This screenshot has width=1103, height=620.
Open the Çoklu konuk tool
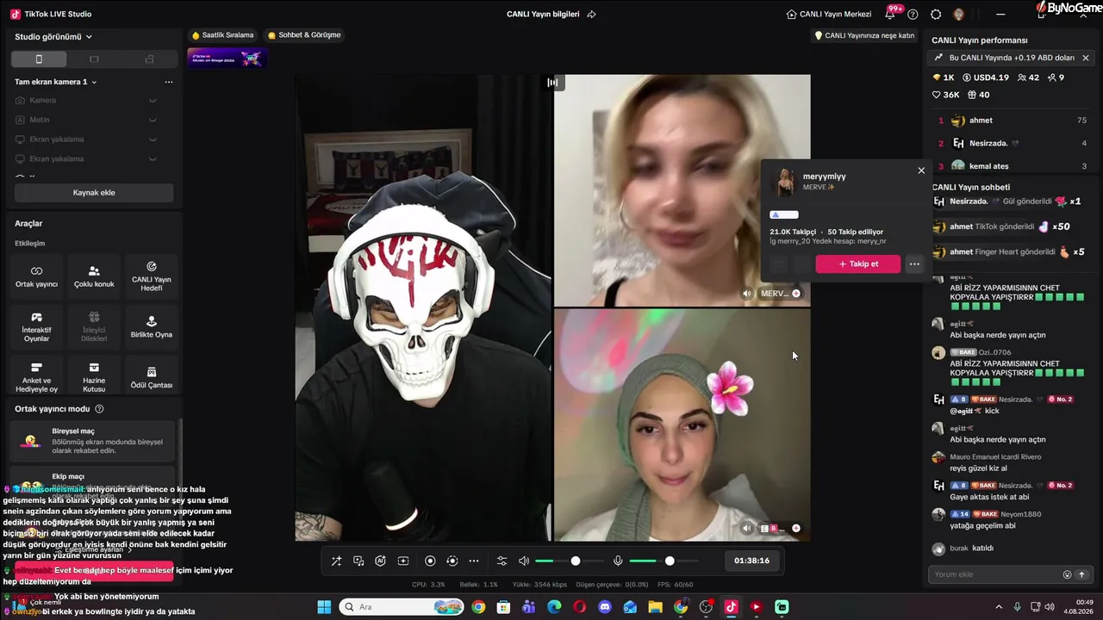pos(94,276)
